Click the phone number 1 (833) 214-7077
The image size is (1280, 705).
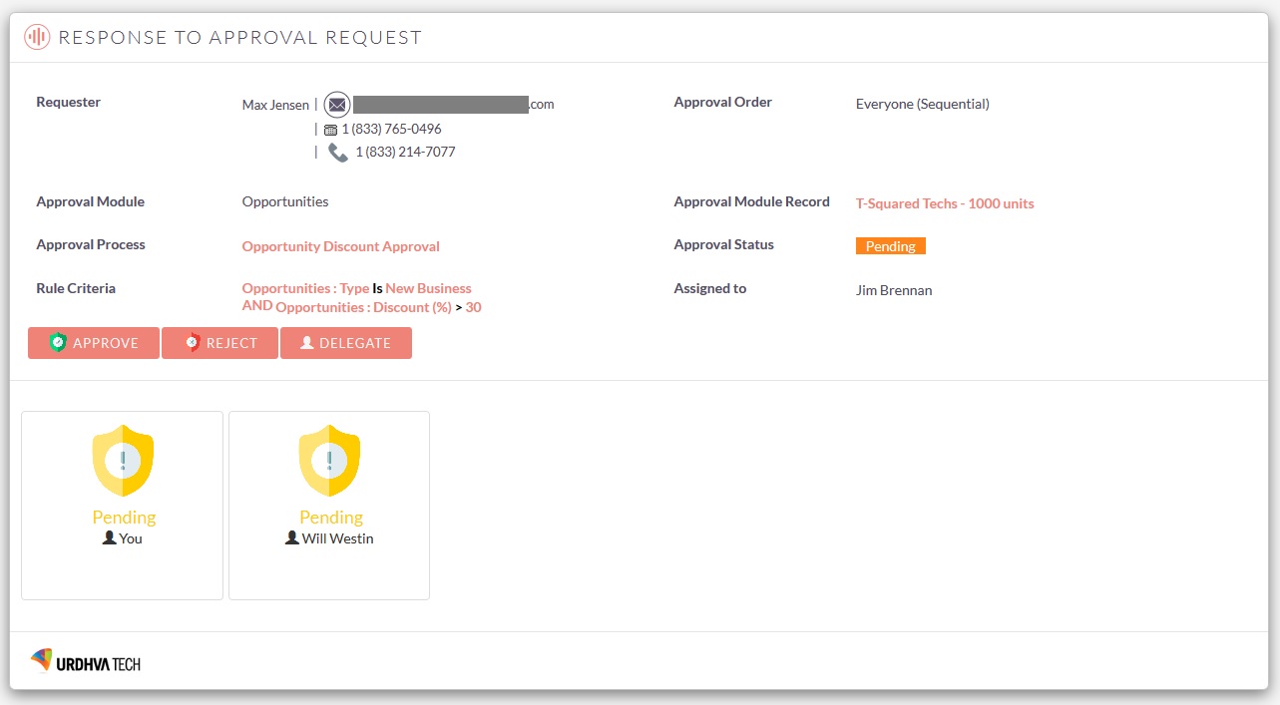pos(405,153)
